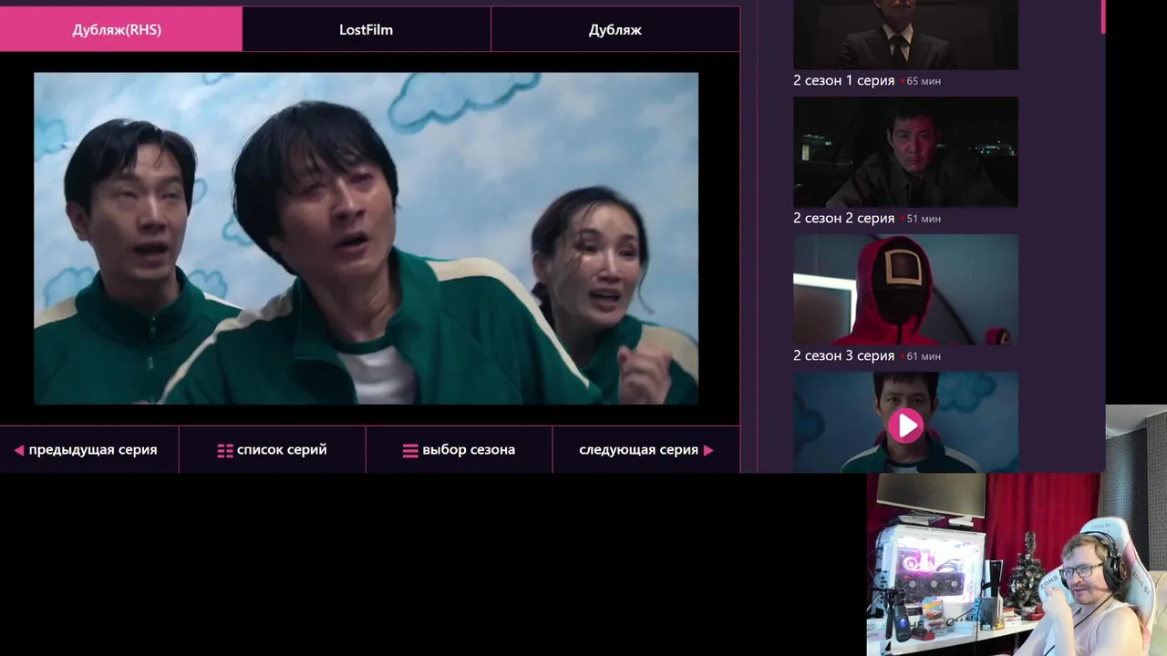Click the grid icon beside список серий

225,450
